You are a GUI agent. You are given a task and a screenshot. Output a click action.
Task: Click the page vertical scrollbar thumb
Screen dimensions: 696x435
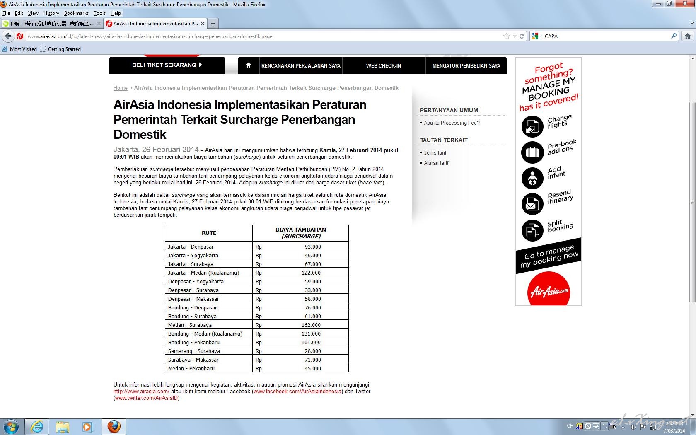pyautogui.click(x=692, y=202)
